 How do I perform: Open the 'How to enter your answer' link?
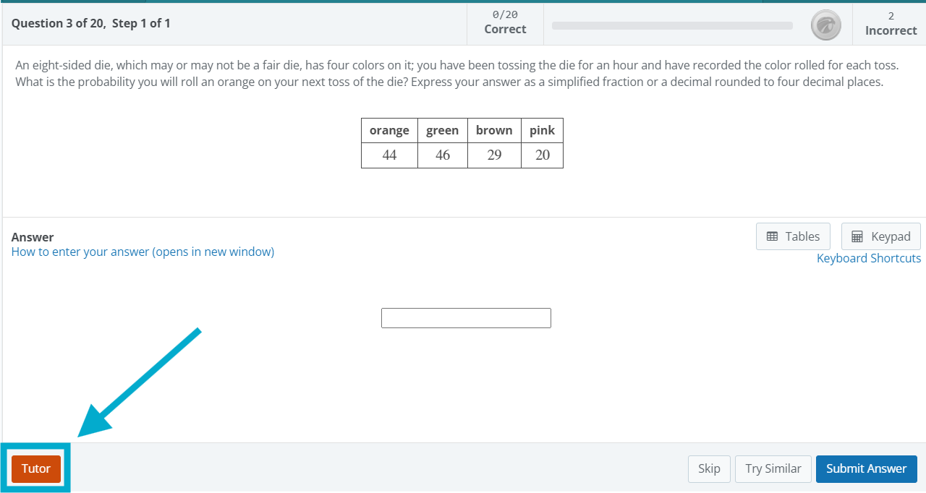coord(143,252)
